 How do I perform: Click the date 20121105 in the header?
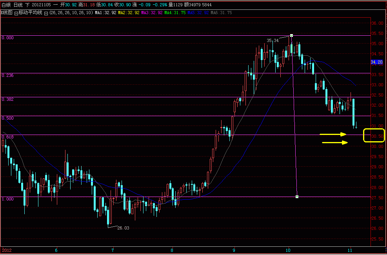point(42,5)
